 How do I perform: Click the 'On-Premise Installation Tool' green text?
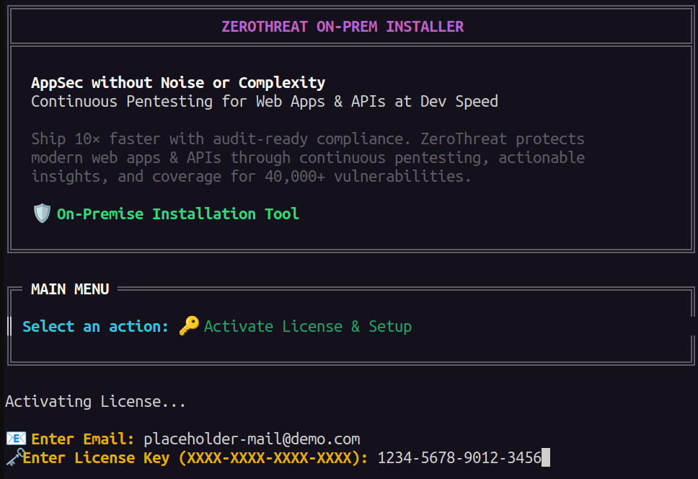[178, 214]
